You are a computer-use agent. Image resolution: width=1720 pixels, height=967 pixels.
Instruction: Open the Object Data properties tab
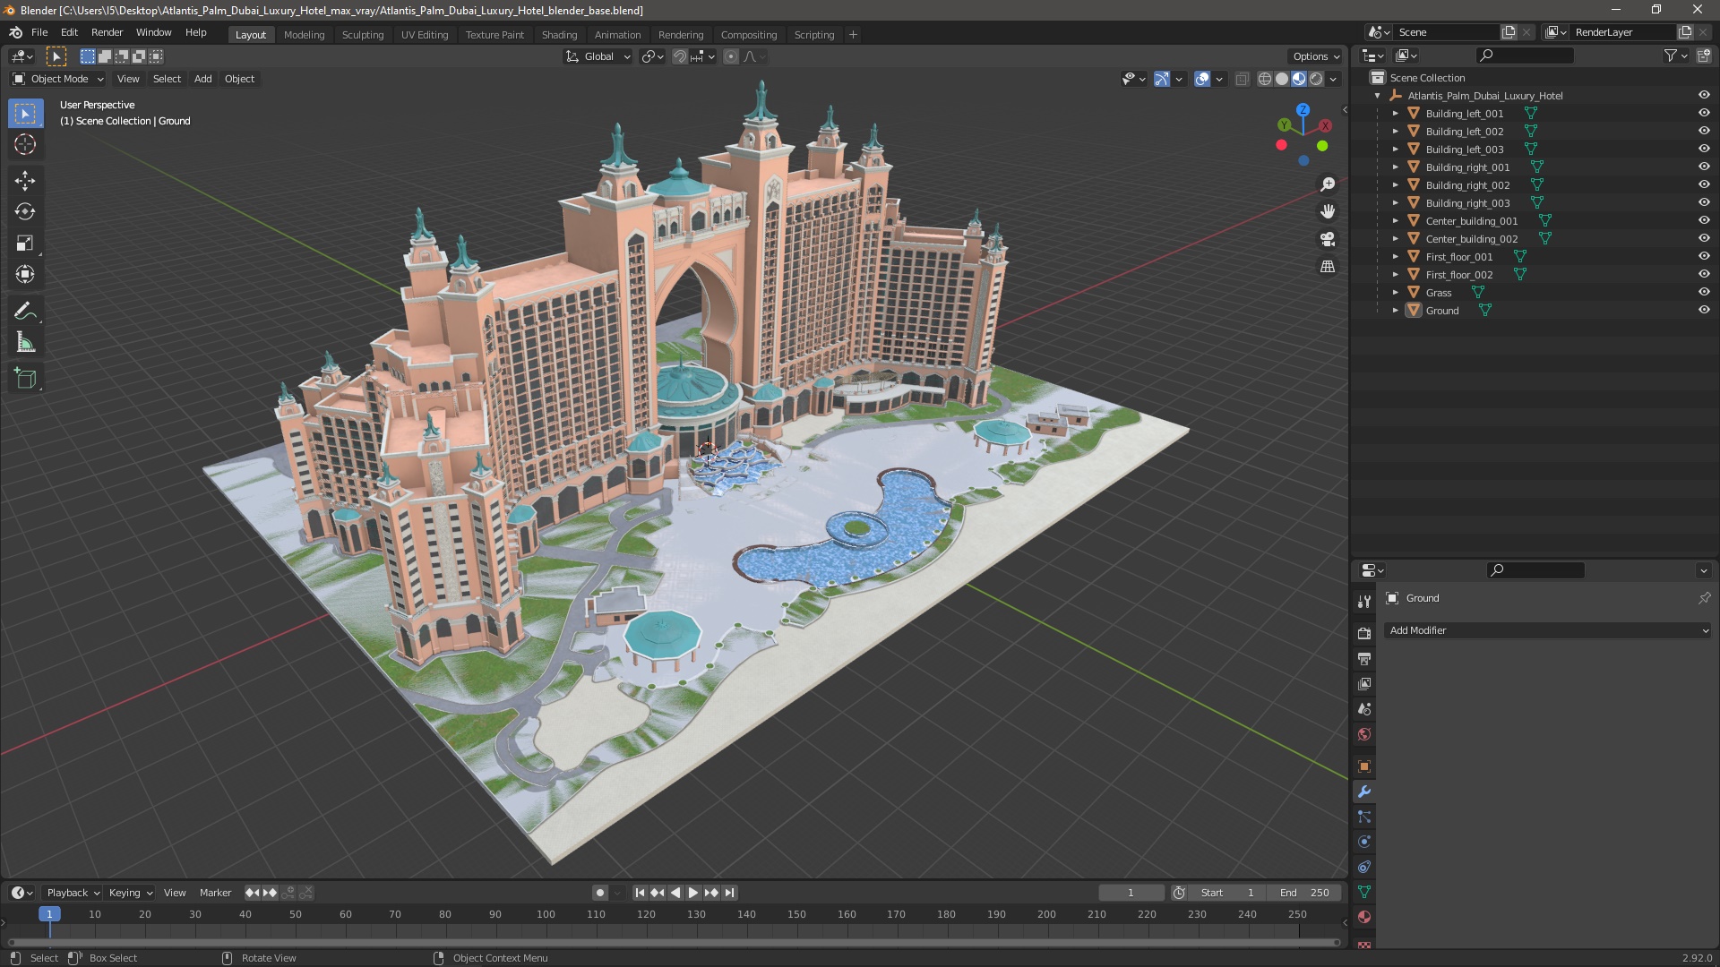pyautogui.click(x=1364, y=892)
